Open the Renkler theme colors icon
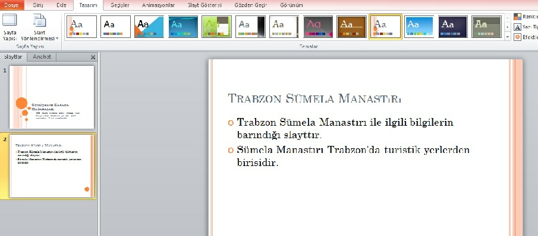 point(517,17)
